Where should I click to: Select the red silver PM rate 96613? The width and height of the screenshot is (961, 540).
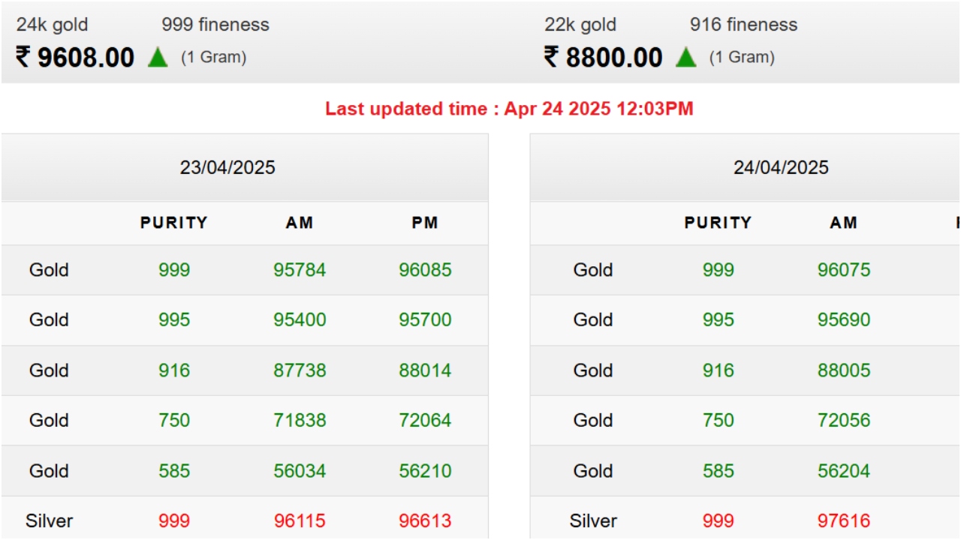coord(425,520)
